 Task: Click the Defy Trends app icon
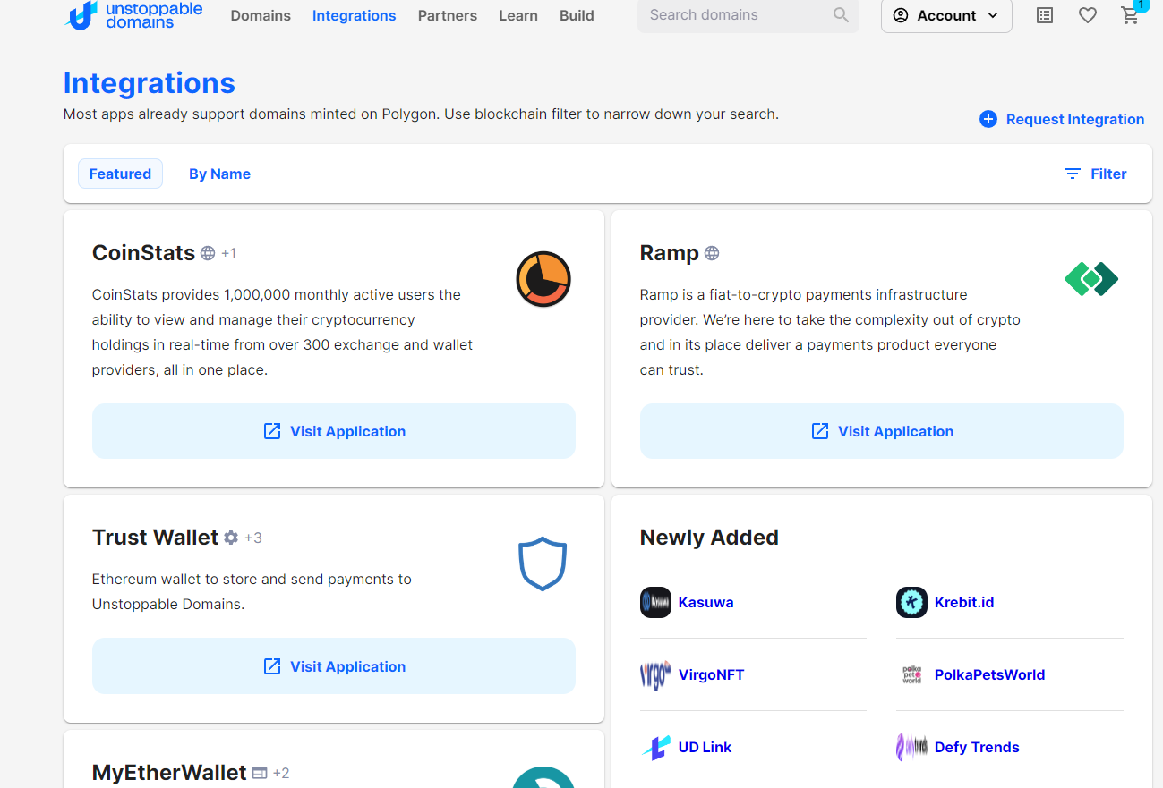(911, 747)
